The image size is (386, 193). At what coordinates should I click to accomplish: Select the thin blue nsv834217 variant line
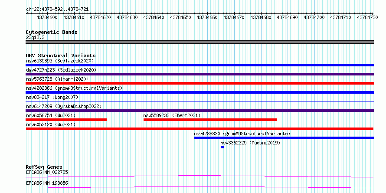click(x=200, y=101)
